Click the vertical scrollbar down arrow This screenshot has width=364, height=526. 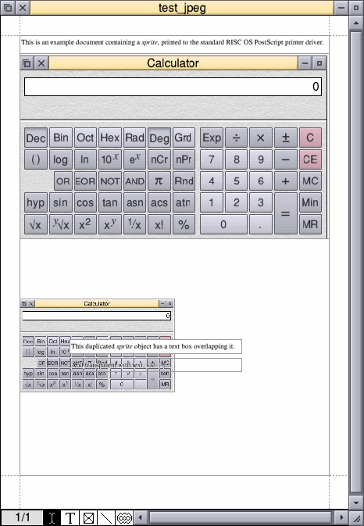pos(356,503)
